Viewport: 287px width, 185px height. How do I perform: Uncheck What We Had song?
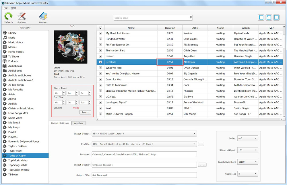click(100, 68)
